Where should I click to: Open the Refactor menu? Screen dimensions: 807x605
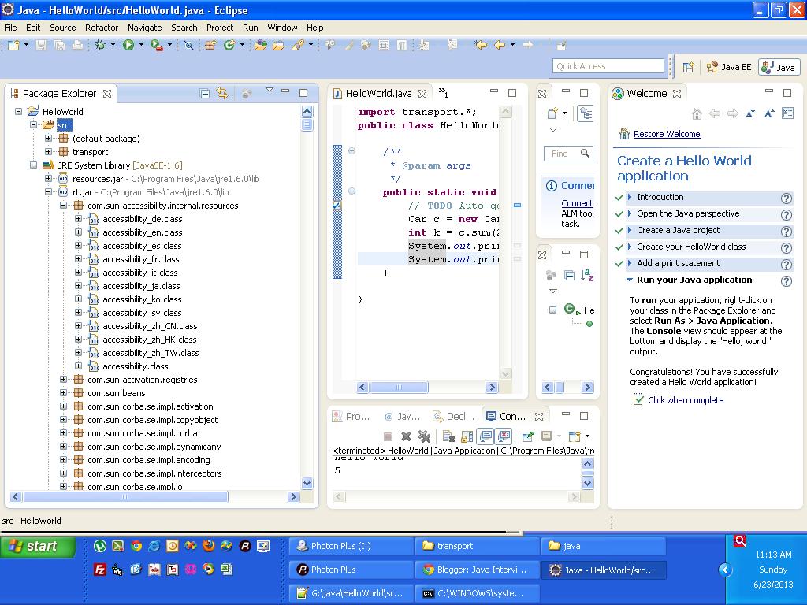101,28
